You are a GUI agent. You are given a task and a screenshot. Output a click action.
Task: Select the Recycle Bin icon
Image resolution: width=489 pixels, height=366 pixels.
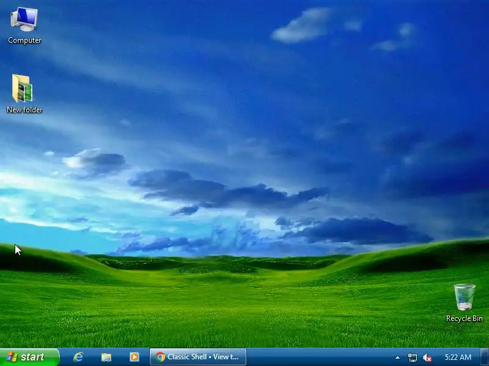coord(464,303)
